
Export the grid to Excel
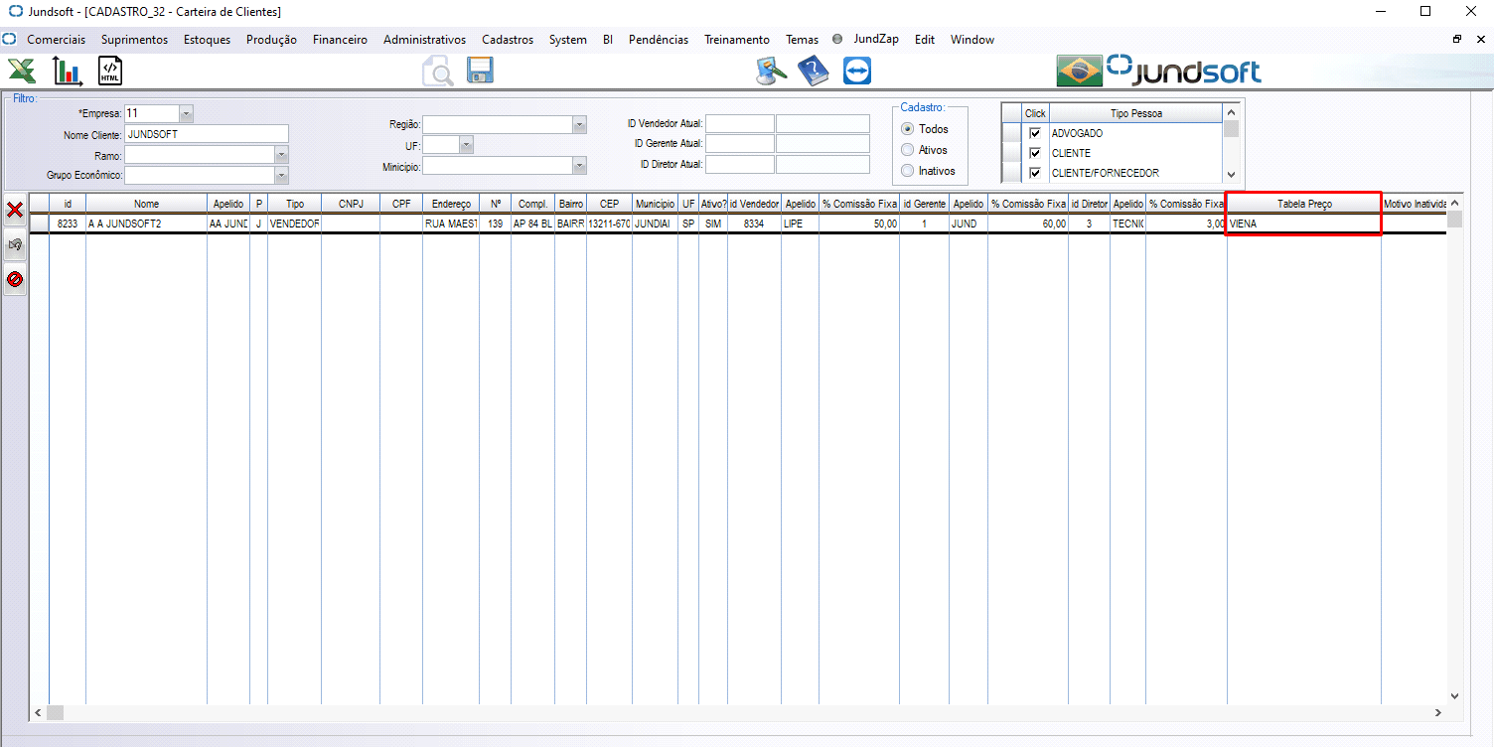(x=22, y=72)
